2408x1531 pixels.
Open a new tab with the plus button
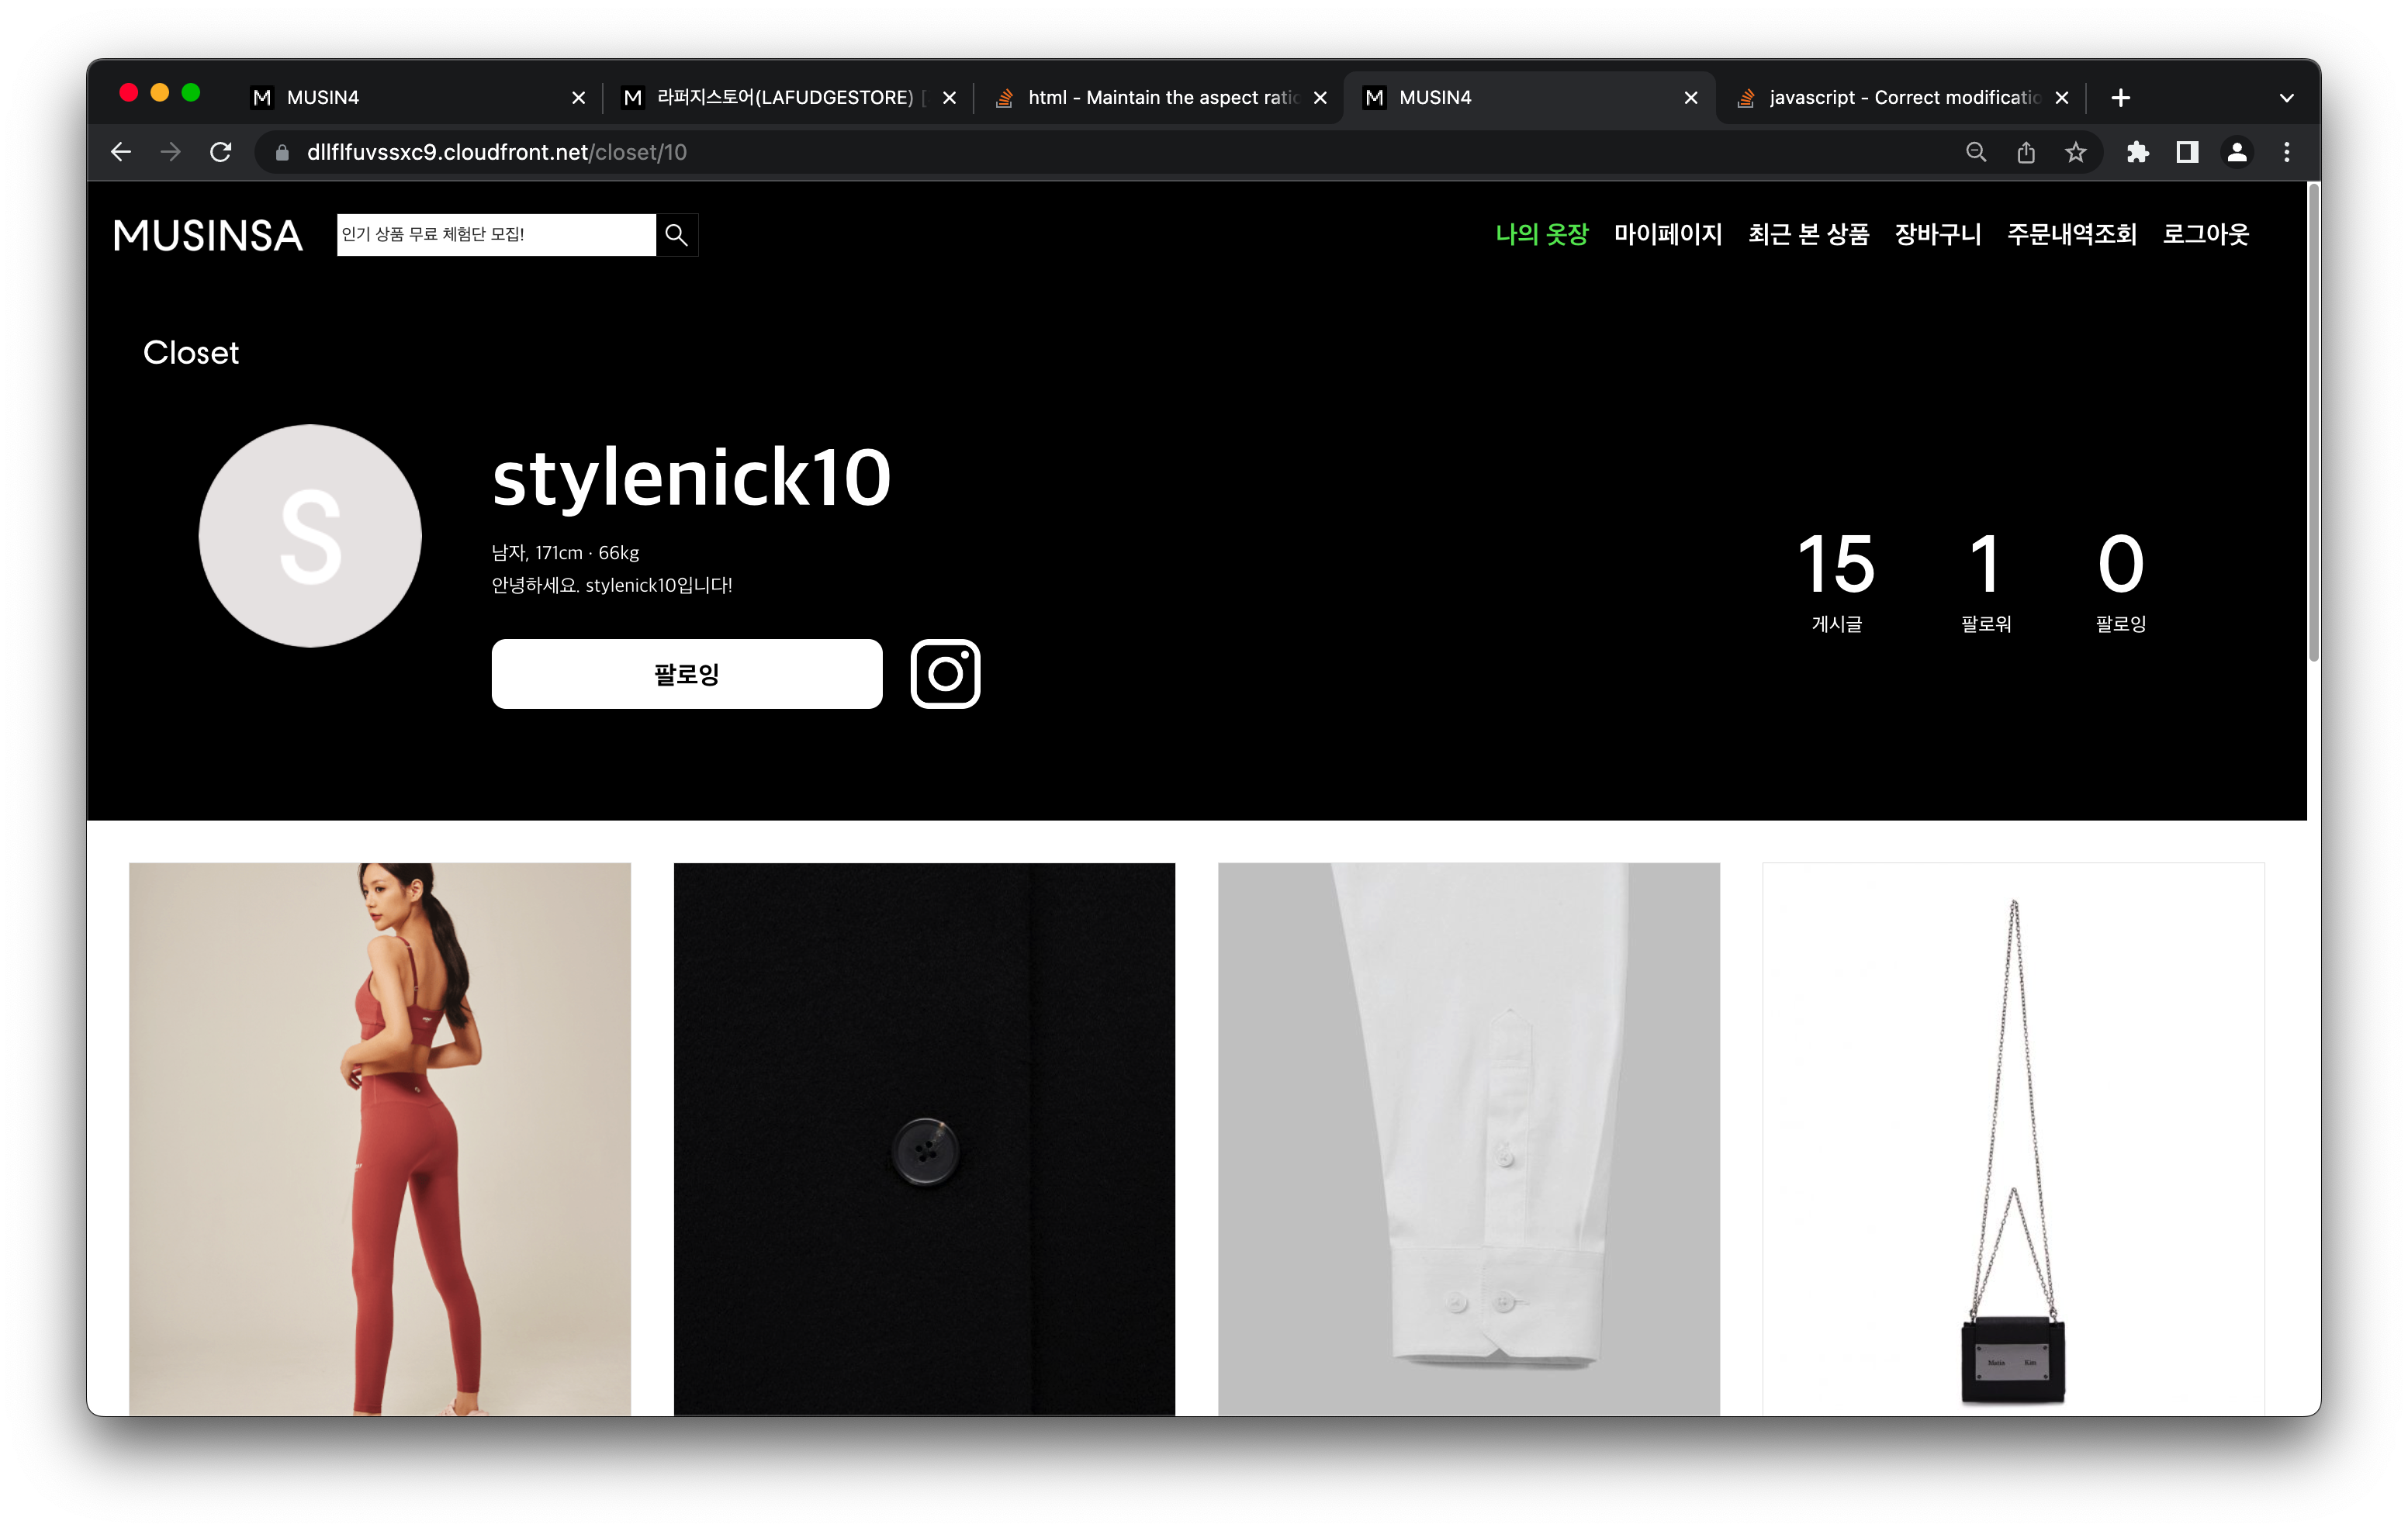coord(2121,97)
